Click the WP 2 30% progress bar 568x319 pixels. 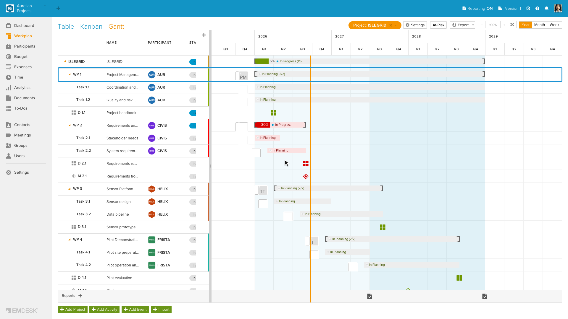(x=262, y=125)
